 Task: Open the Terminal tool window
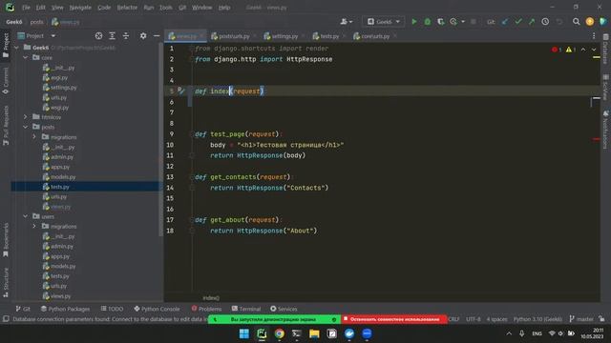click(x=246, y=309)
